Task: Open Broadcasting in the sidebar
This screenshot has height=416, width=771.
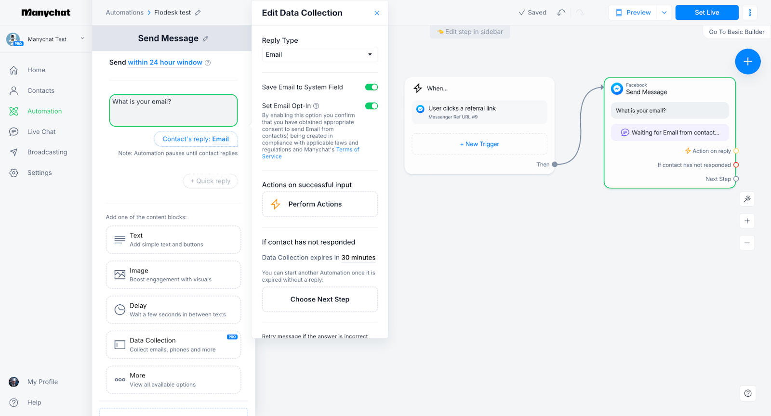Action: click(47, 152)
